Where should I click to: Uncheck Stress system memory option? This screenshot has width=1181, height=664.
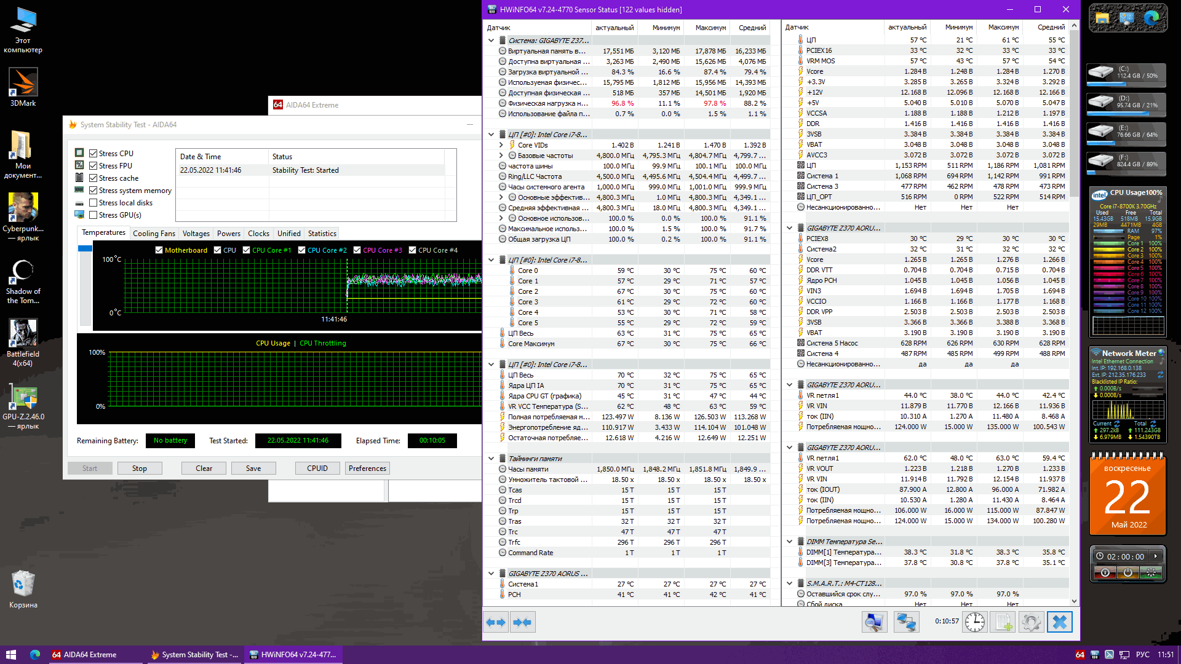click(x=93, y=191)
